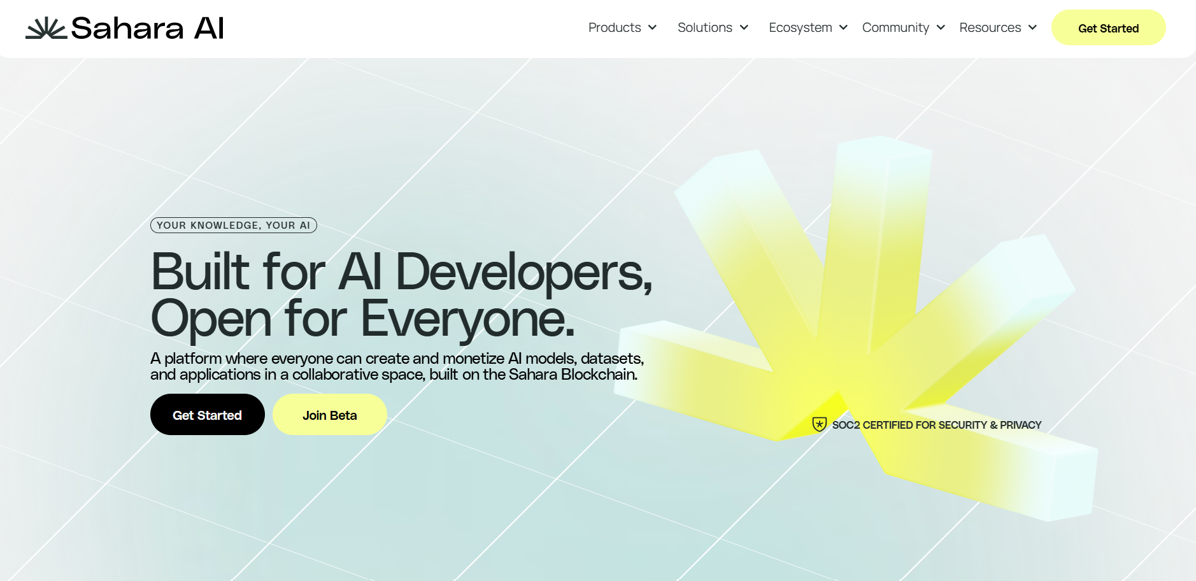The image size is (1196, 581).
Task: Click the platform description paragraph
Action: click(x=397, y=366)
